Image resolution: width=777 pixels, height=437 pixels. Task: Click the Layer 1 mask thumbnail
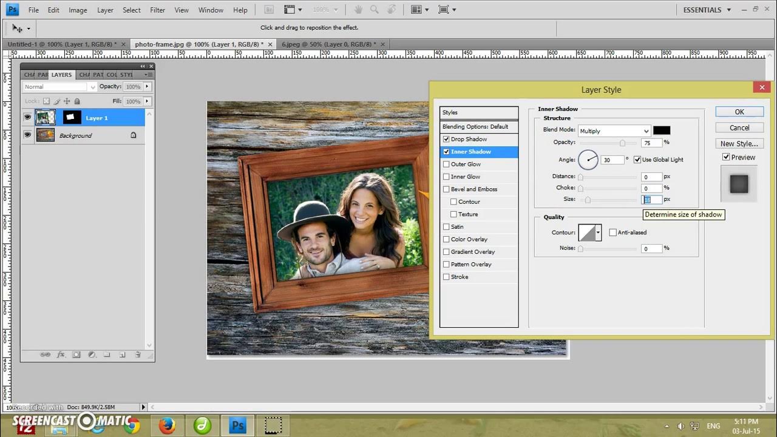point(72,118)
